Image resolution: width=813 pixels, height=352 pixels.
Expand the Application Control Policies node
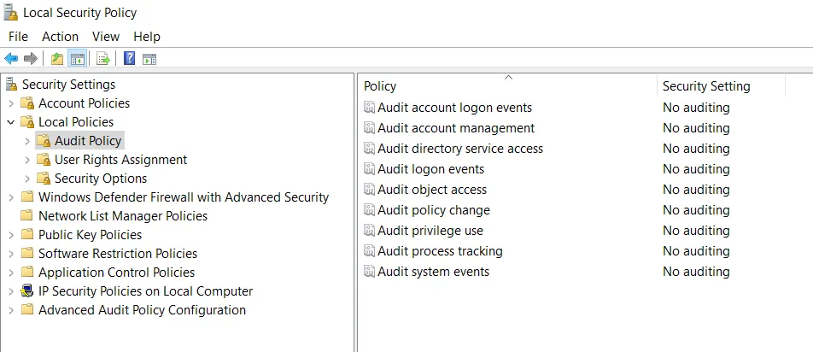11,273
